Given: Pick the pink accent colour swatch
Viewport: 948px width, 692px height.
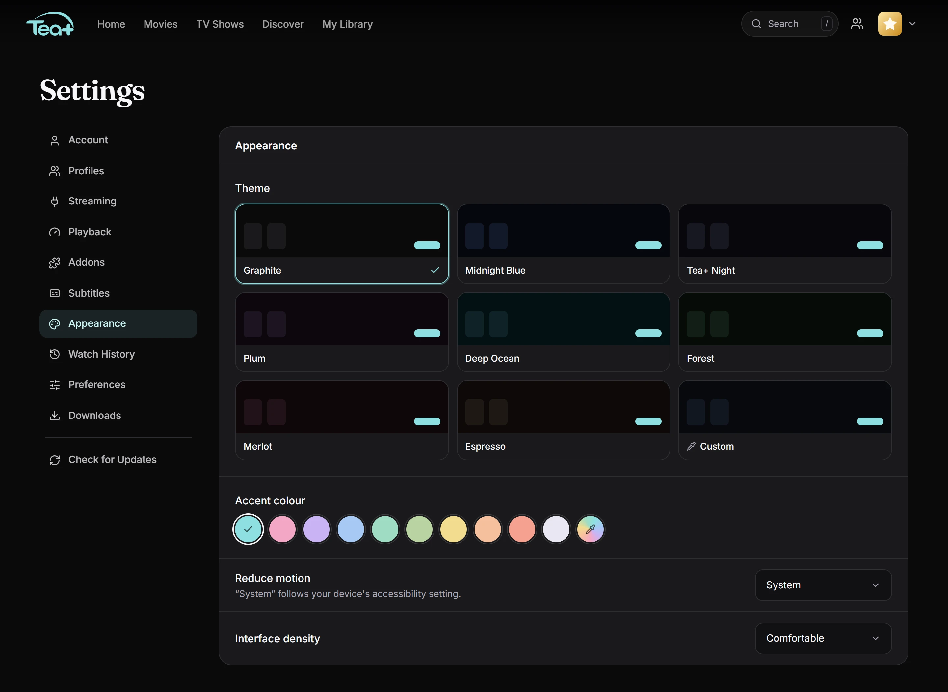Looking at the screenshot, I should click(x=282, y=529).
